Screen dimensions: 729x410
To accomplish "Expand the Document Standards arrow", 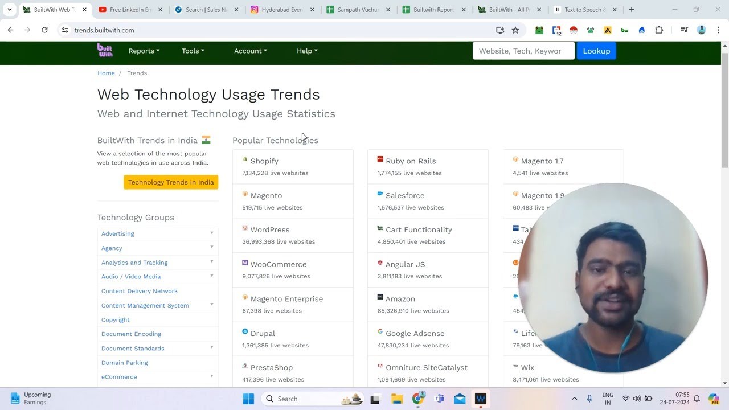I will point(212,347).
